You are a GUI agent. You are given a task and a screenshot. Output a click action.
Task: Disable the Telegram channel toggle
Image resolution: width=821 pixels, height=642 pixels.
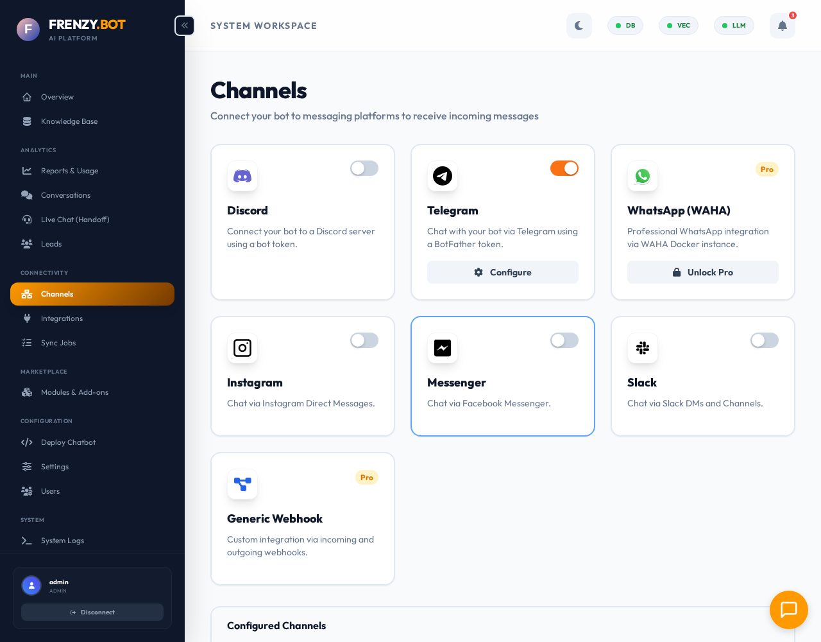tap(564, 168)
